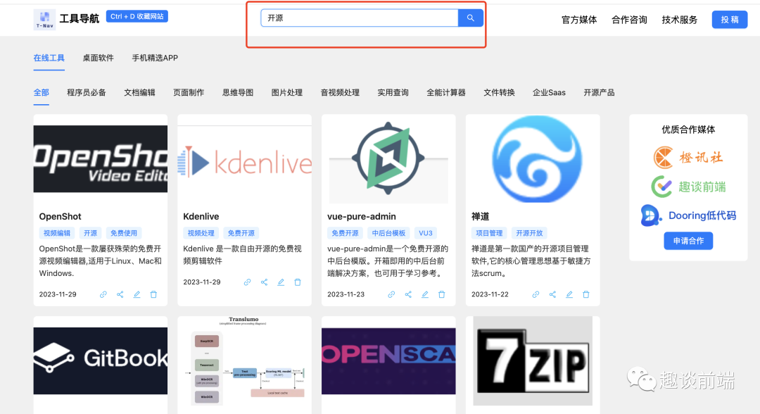This screenshot has height=414, width=760.
Task: Share the vue-pure-admin card
Action: click(x=408, y=294)
